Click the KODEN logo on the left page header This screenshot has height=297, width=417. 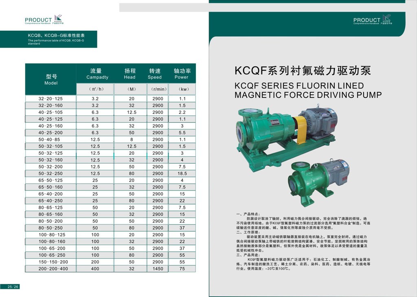point(58,18)
